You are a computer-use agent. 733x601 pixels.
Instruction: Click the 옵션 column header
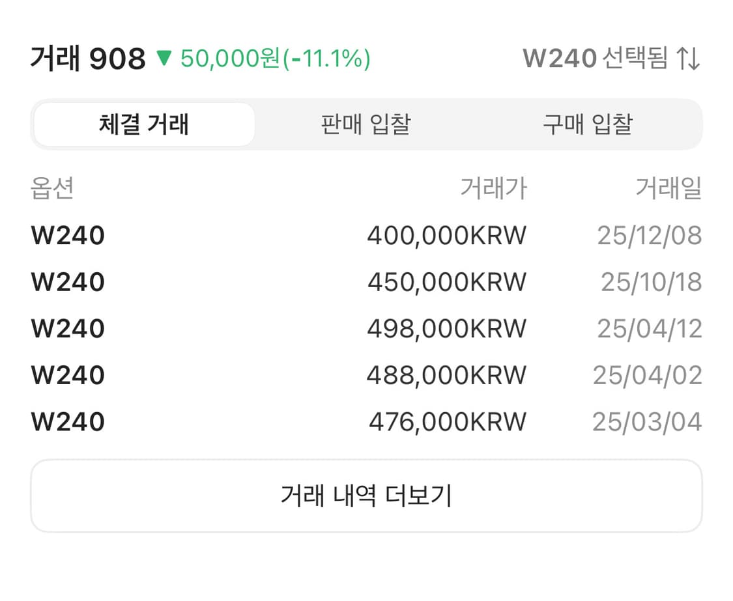point(52,189)
